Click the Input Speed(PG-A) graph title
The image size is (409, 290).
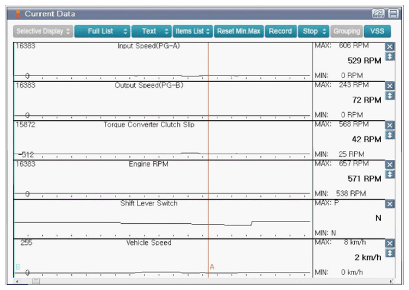[149, 46]
